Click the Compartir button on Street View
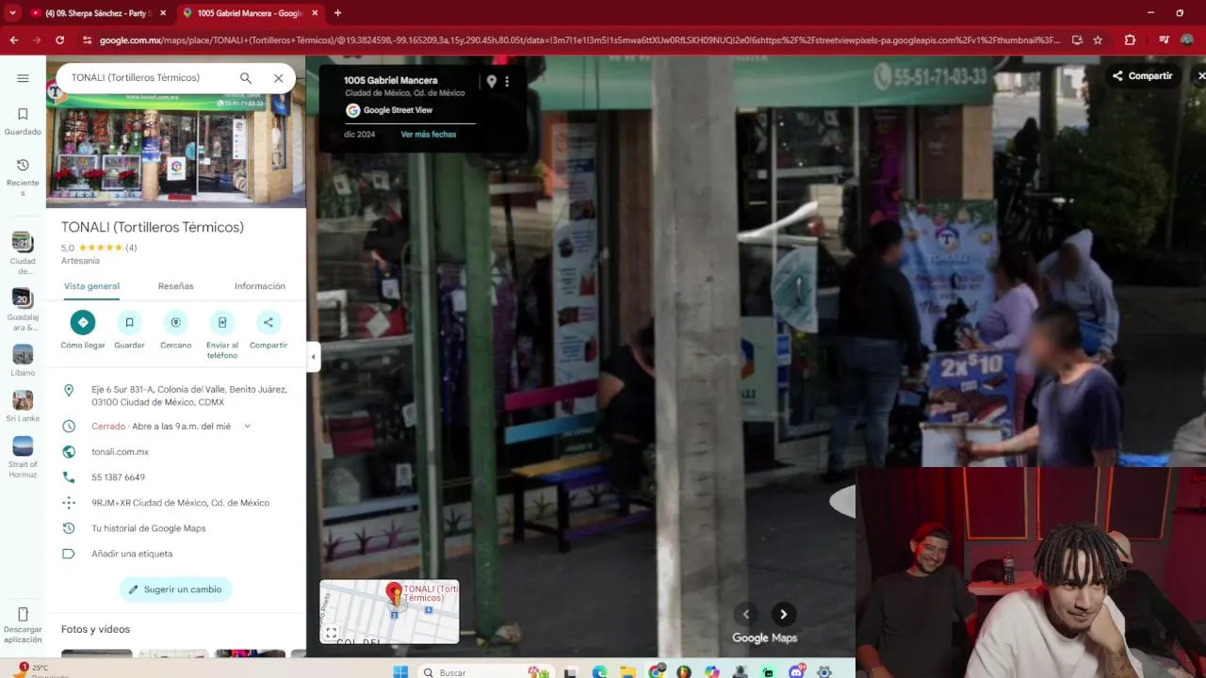1206x678 pixels. tap(1143, 76)
